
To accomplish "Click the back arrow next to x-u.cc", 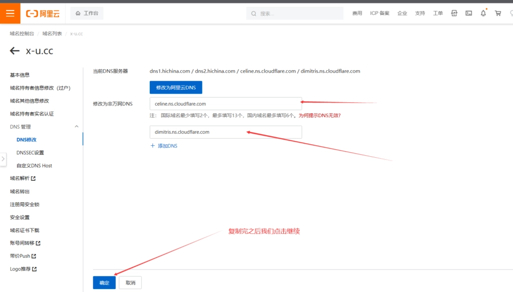I will tap(15, 51).
